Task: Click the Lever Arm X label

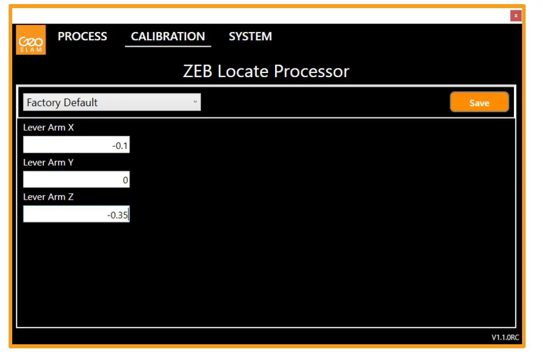Action: tap(48, 128)
